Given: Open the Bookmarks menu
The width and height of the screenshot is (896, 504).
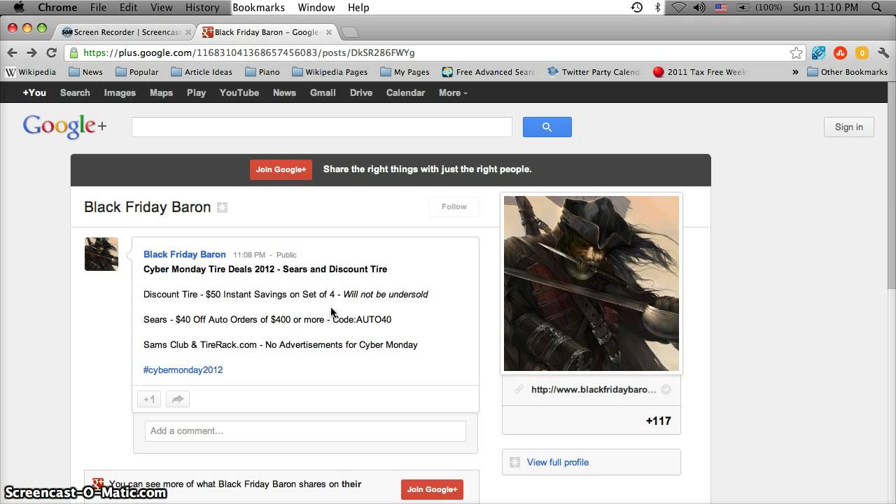Looking at the screenshot, I should pyautogui.click(x=258, y=8).
